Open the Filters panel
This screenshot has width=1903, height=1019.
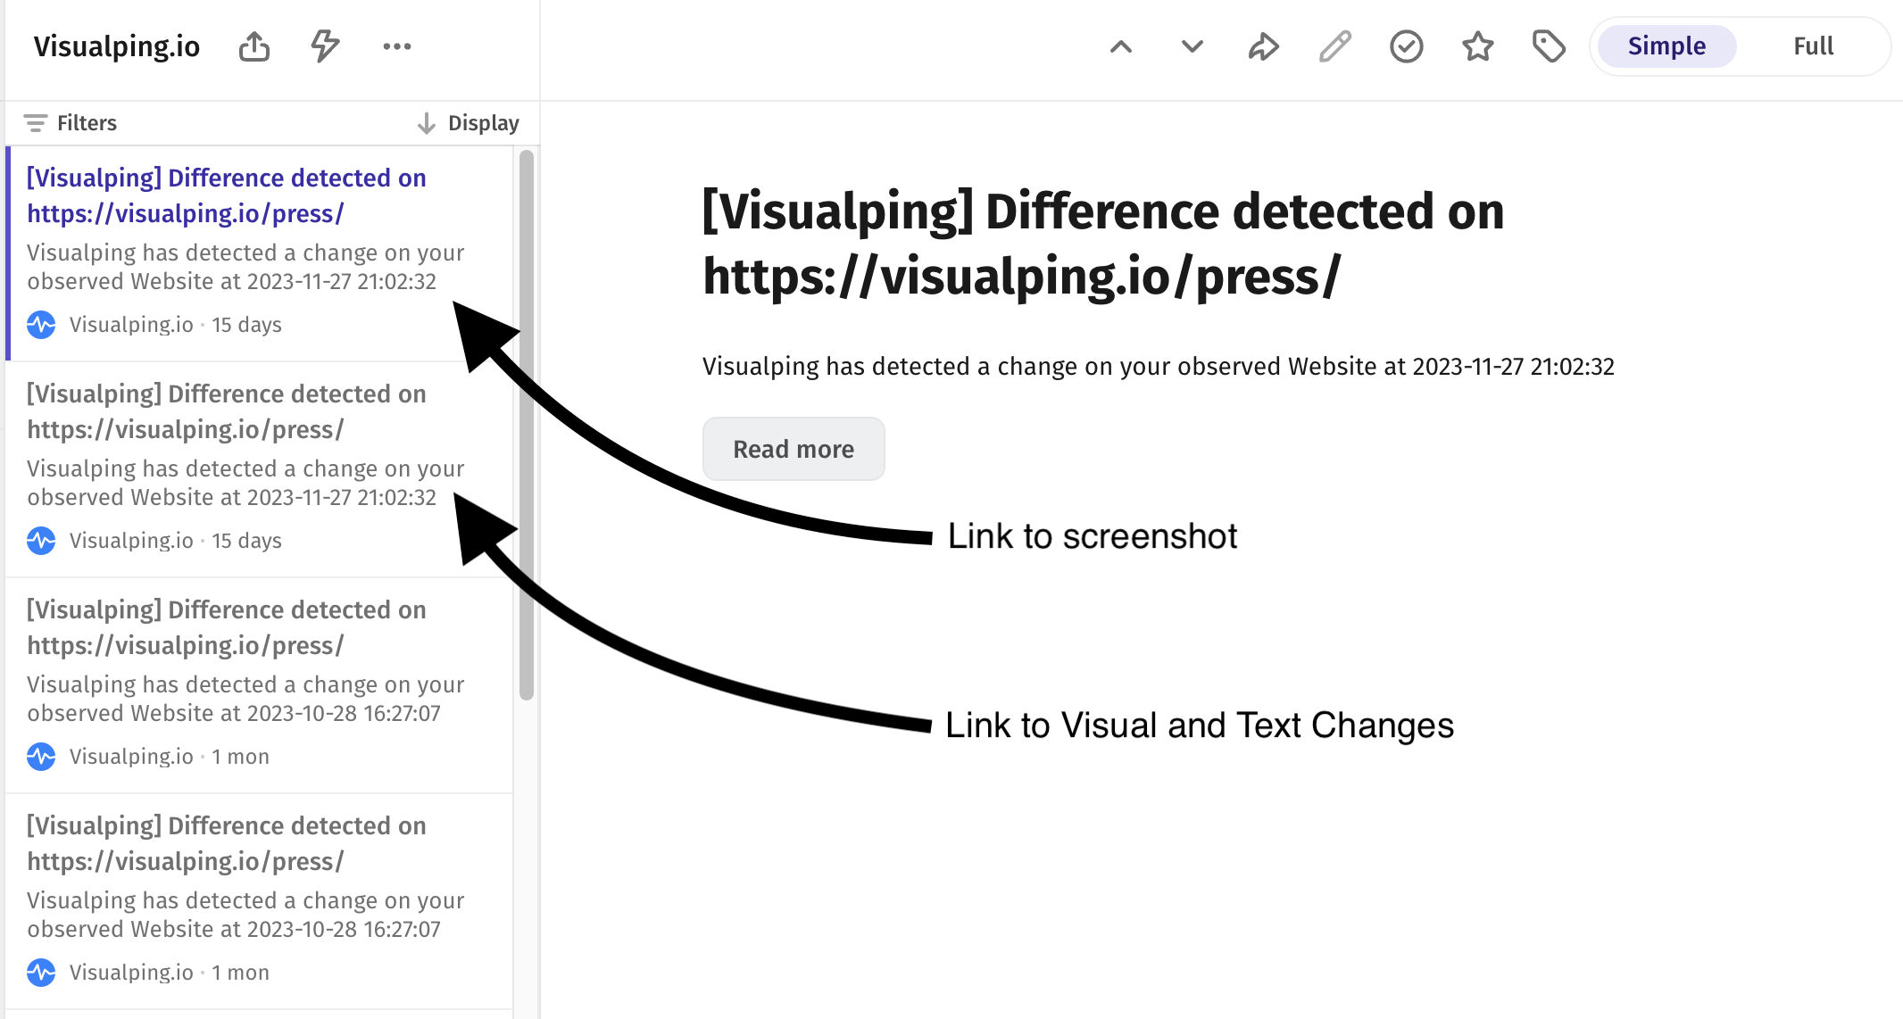(71, 123)
